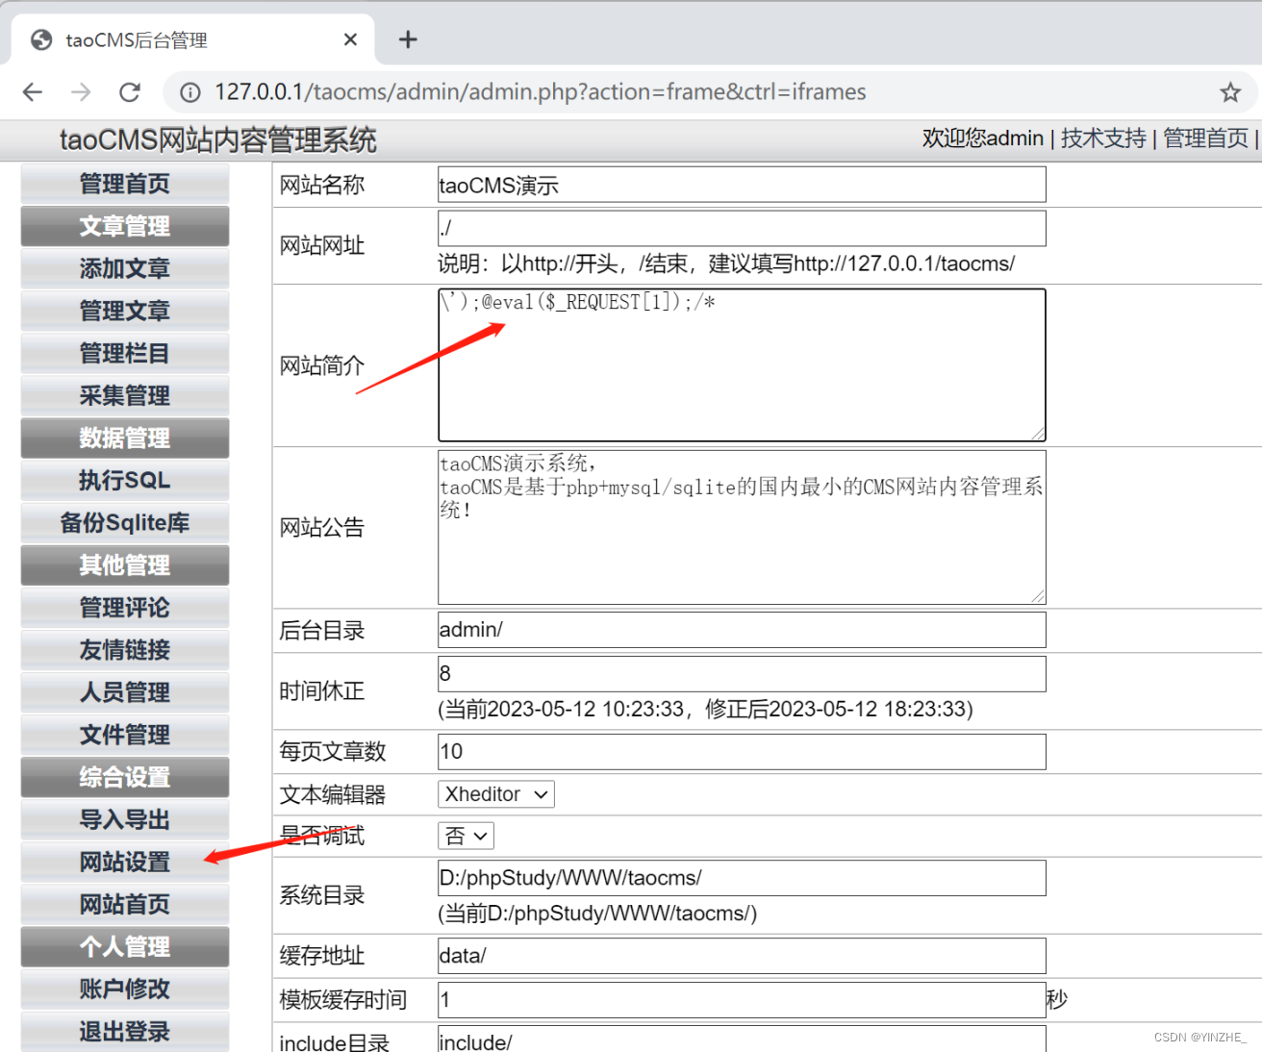The width and height of the screenshot is (1262, 1052).
Task: Open 管理栏目 in the sidebar
Action: coord(125,353)
